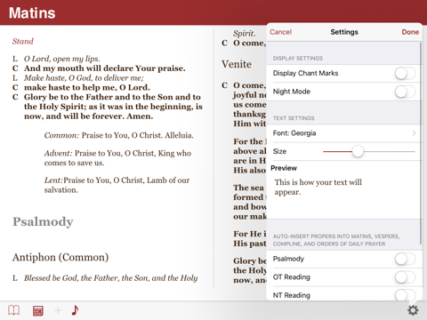Click the 'DISPLAY SETTINGS' section header
The image size is (427, 320).
point(298,59)
